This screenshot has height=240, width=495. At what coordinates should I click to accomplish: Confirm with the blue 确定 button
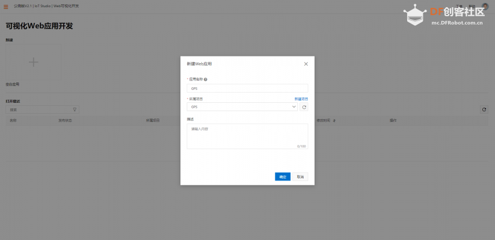click(283, 177)
